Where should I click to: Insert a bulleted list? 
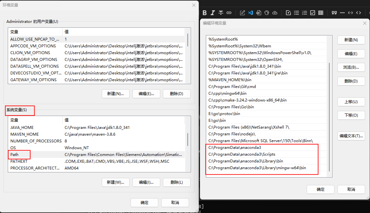(x=296, y=13)
